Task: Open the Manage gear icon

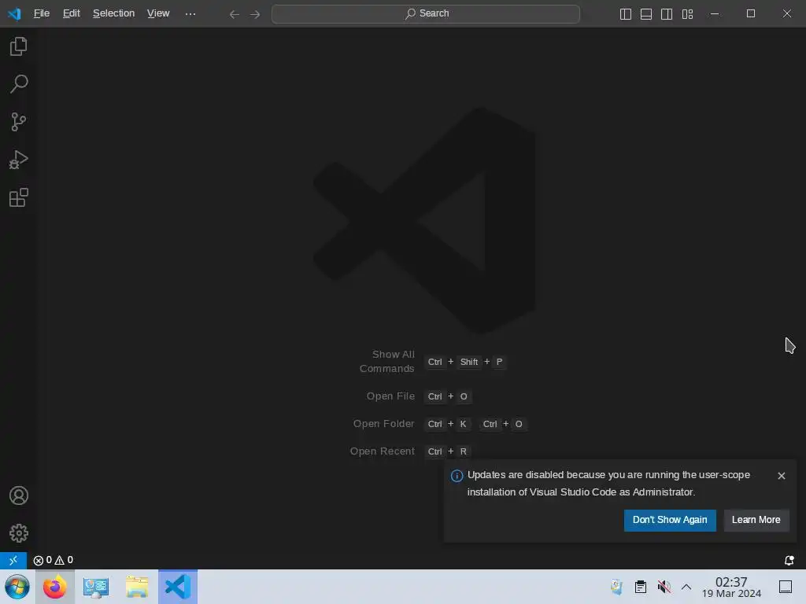Action: (19, 533)
